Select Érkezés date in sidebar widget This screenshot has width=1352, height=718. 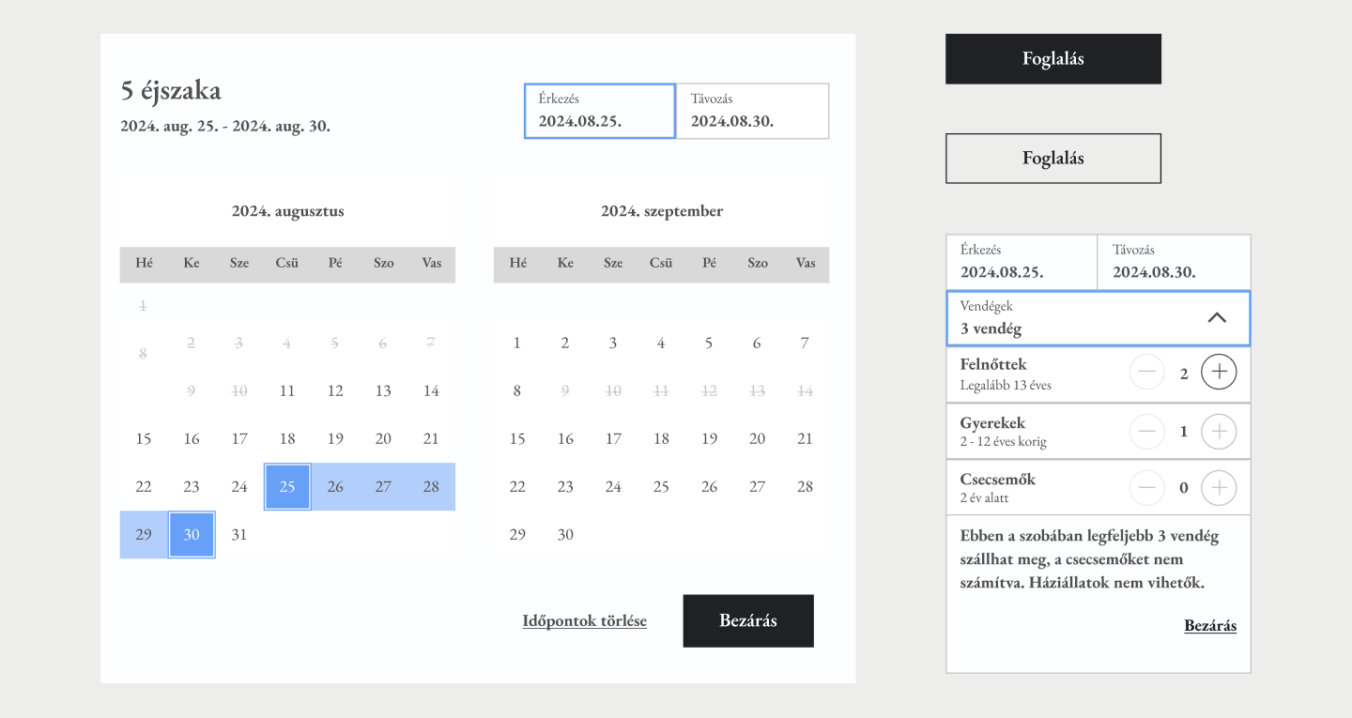[x=1022, y=262]
